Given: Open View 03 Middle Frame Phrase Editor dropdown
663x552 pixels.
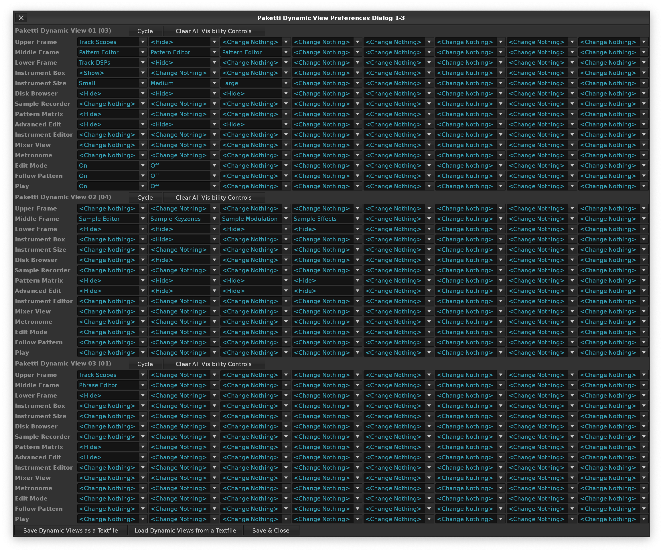Looking at the screenshot, I should (112, 386).
